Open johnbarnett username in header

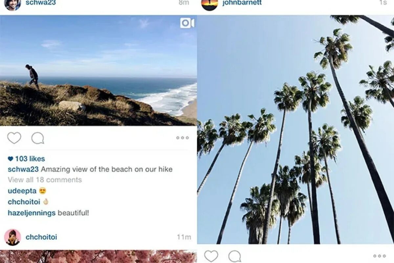point(242,3)
